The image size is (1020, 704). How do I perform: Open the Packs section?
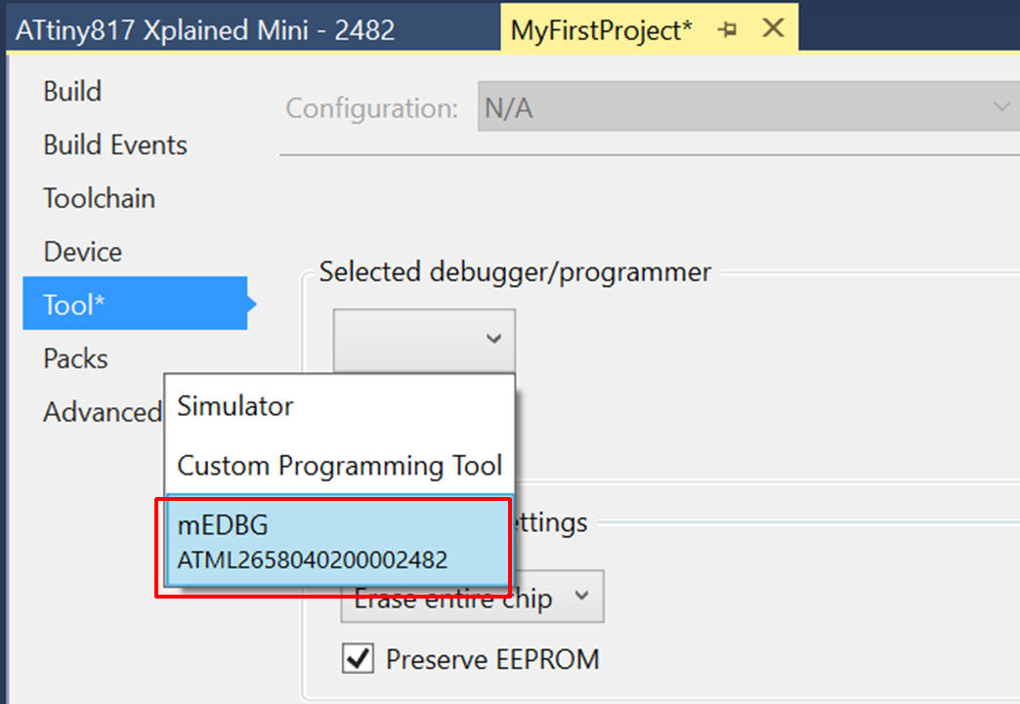pos(75,359)
